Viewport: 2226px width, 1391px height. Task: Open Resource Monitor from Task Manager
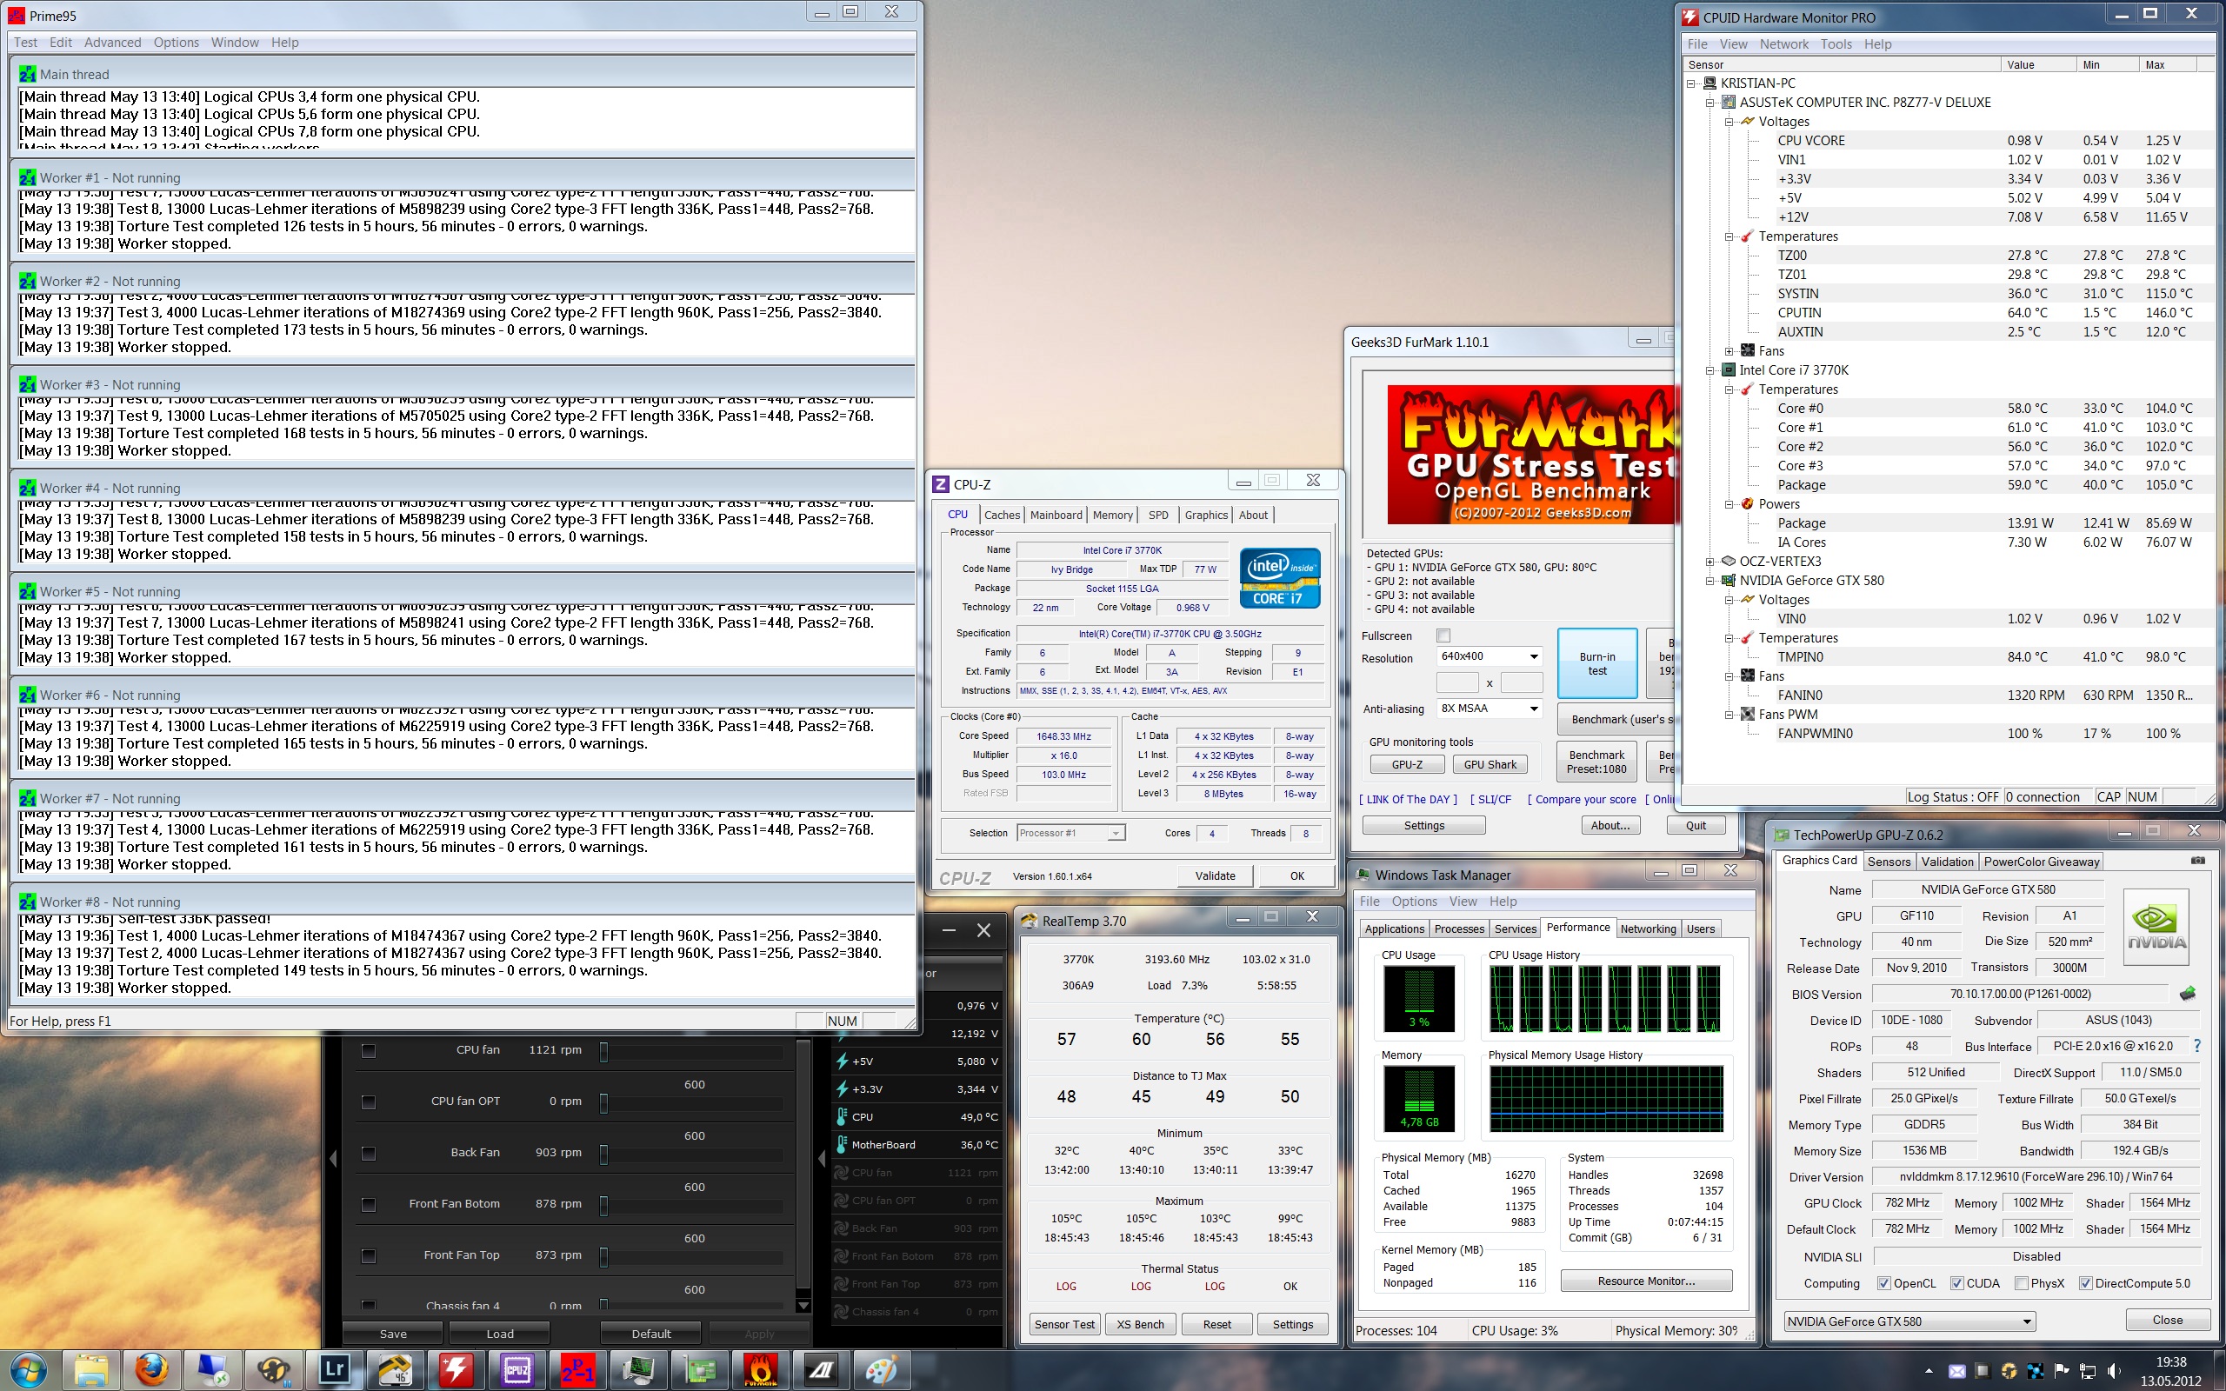[x=1645, y=1281]
